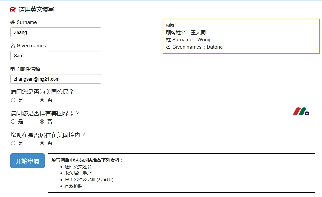Click the email field with zhangsan@mg21.com

coord(56,79)
